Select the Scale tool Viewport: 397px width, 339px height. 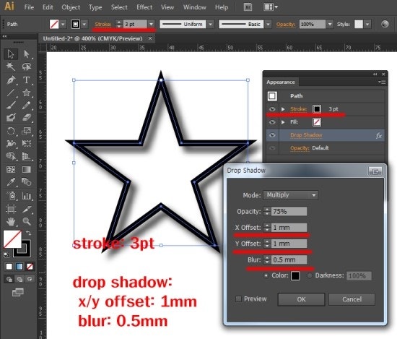[x=26, y=131]
